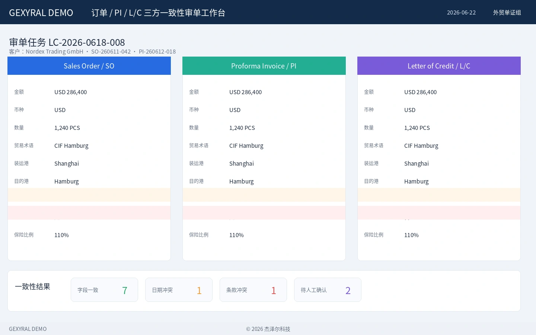Click the 币种 value USD in the PI column

click(x=235, y=110)
